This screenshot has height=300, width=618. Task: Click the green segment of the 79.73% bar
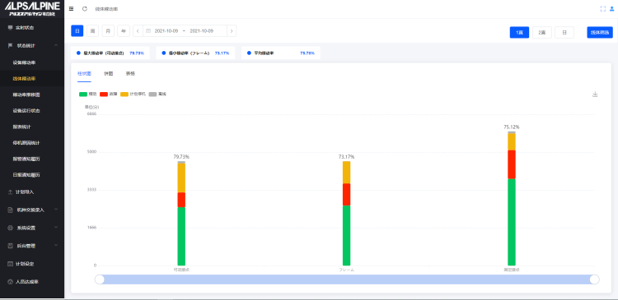(x=181, y=236)
